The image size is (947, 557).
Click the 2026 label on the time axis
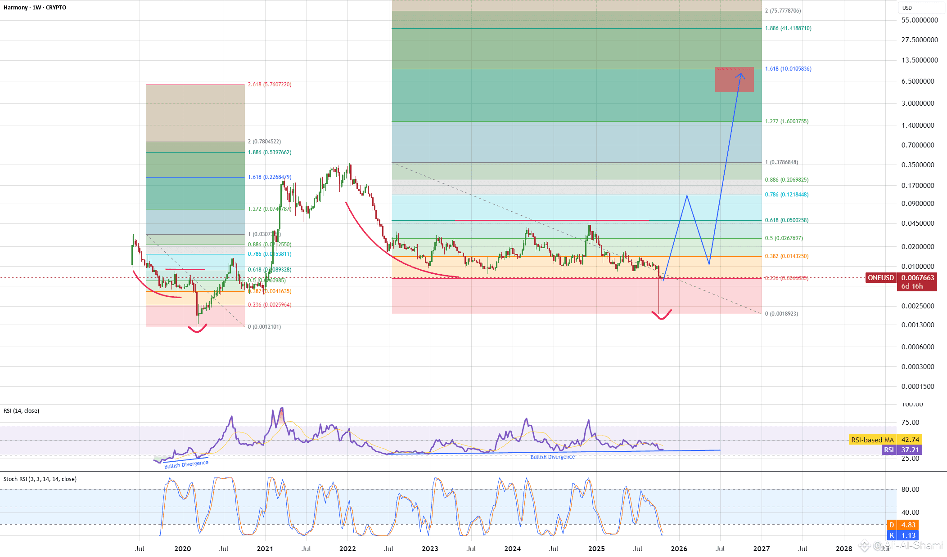pos(679,548)
